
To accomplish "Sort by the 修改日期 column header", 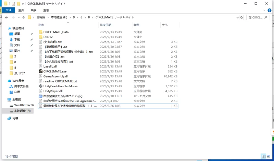I will coord(105,25).
